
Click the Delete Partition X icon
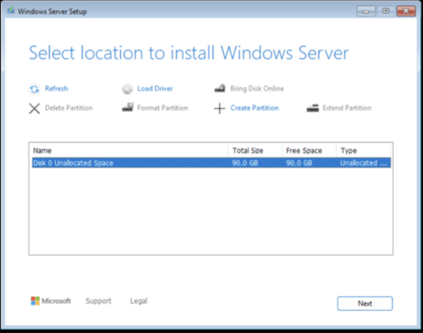coord(34,109)
